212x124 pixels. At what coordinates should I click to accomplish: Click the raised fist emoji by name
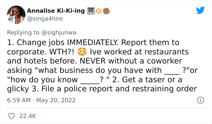[x=106, y=11]
